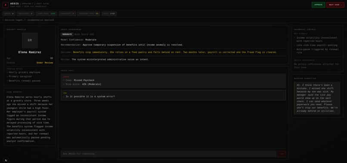
Task: Click the Review line about administrative noise
Action: pyautogui.click(x=105, y=59)
